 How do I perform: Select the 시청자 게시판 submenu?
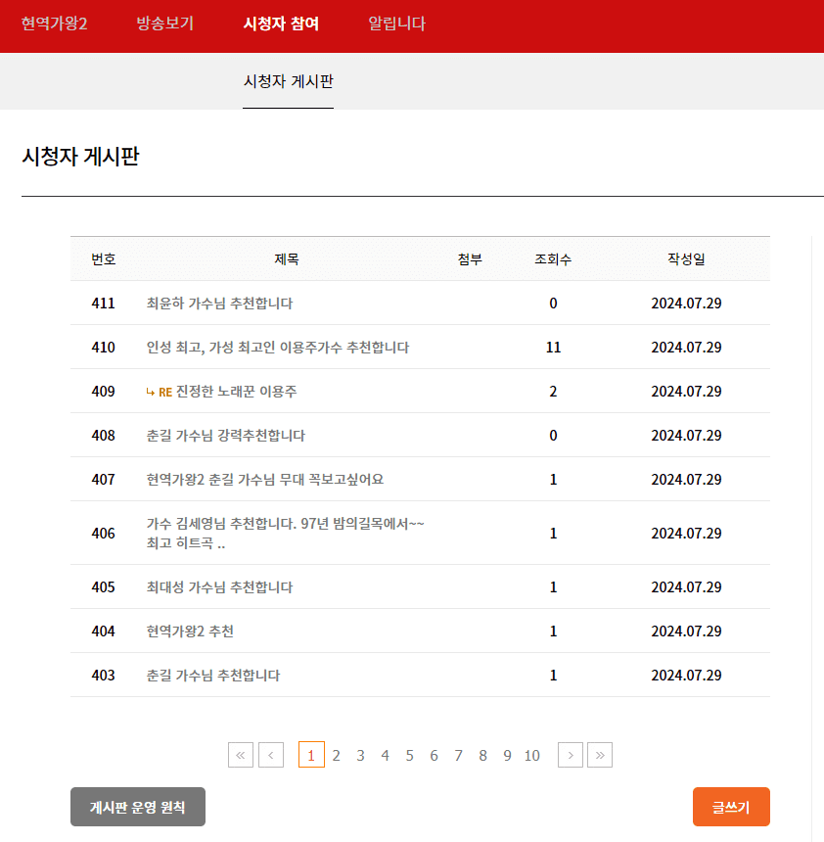tap(288, 83)
